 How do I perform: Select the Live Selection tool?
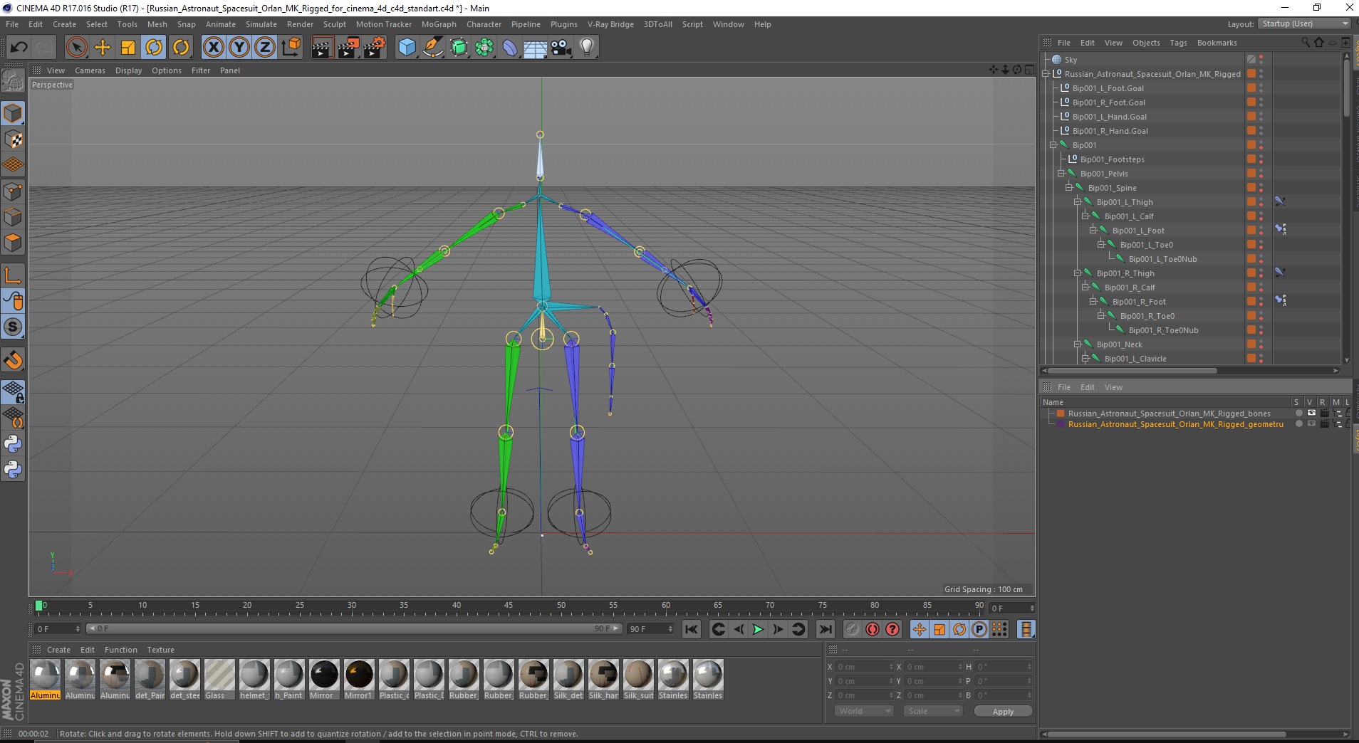point(76,48)
